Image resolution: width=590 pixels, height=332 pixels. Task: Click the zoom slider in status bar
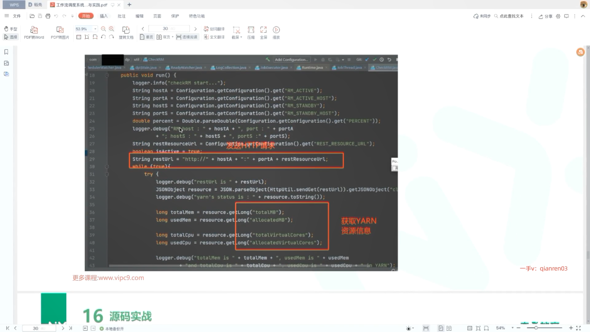tap(536, 328)
